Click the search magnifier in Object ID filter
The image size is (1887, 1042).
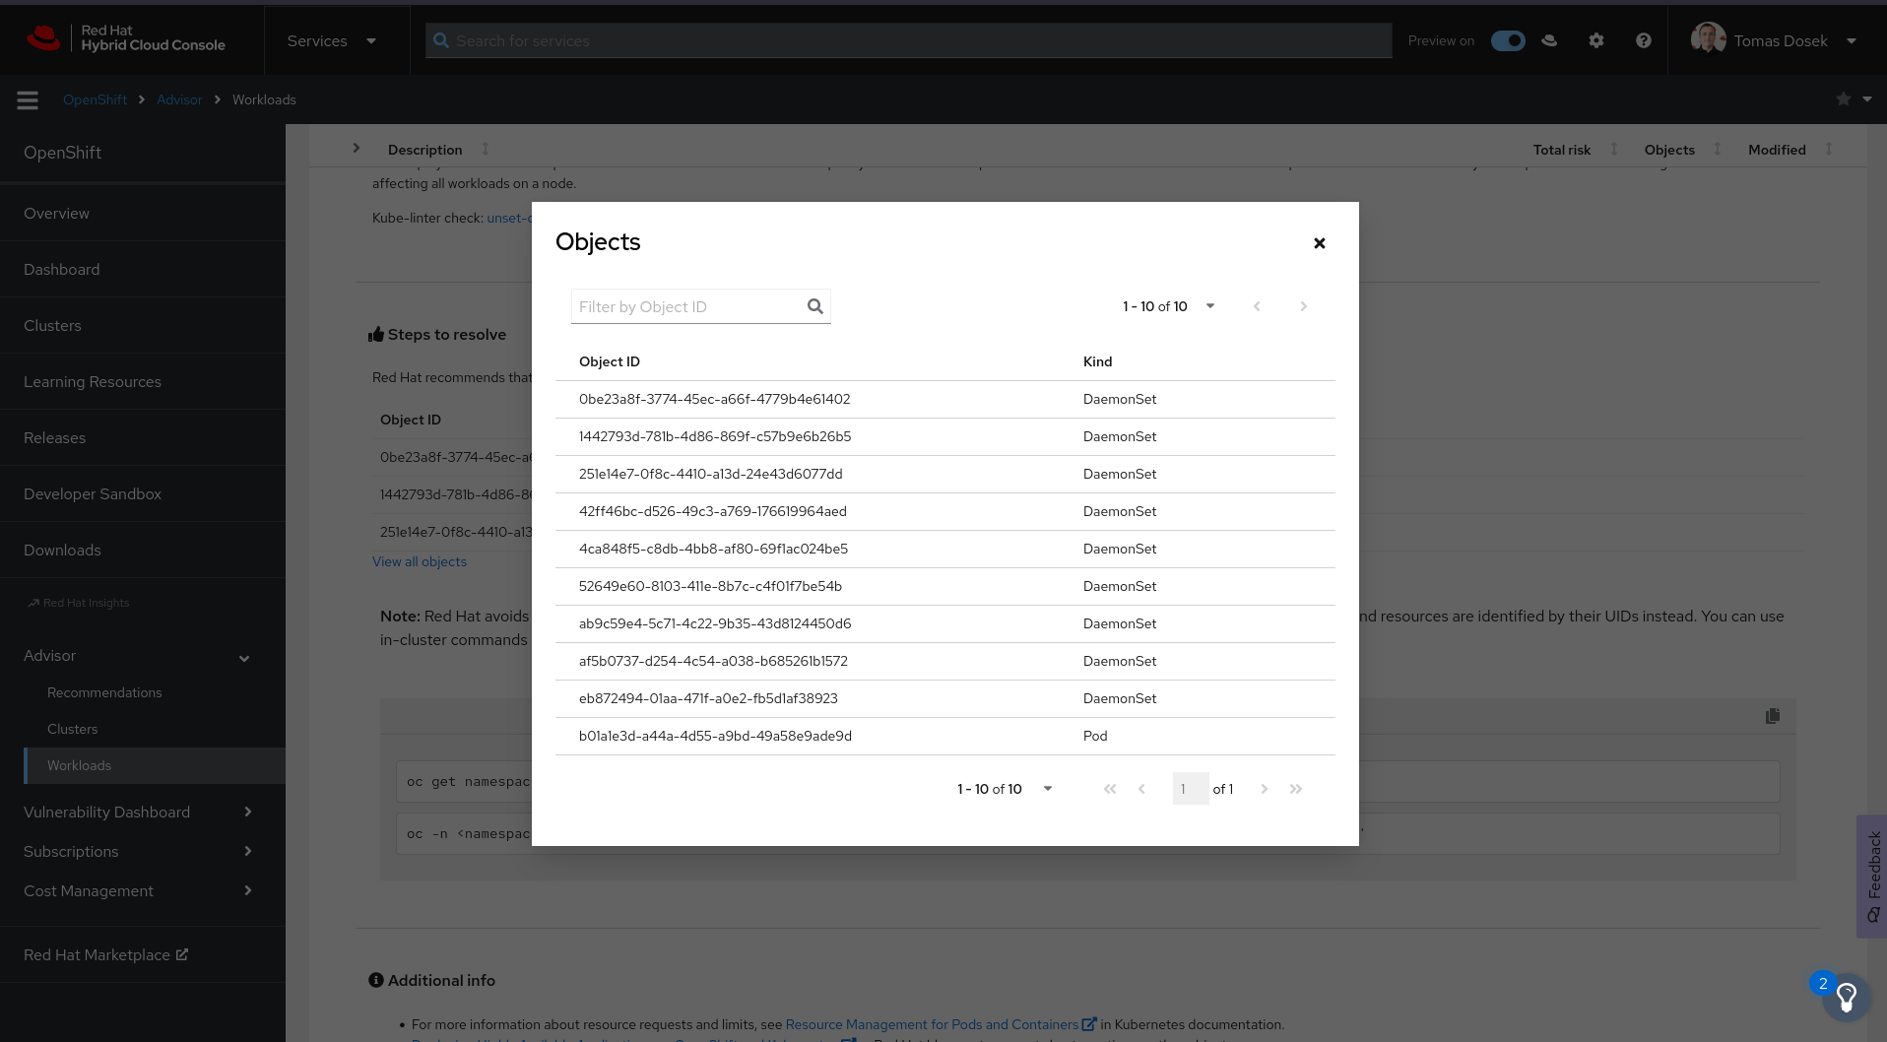coord(814,306)
